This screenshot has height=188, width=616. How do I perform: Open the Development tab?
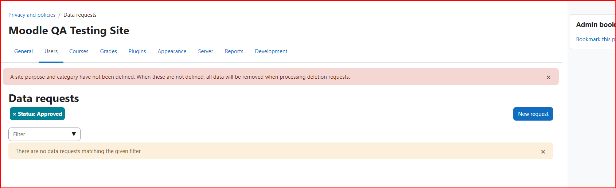pos(271,51)
